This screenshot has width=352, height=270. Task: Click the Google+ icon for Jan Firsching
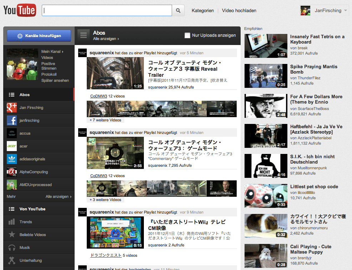12,107
